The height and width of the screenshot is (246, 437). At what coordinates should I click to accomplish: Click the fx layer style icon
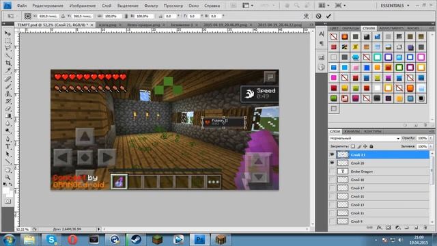pos(379,228)
